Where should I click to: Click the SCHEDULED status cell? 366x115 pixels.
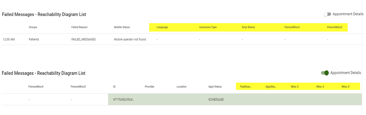[x=216, y=99]
